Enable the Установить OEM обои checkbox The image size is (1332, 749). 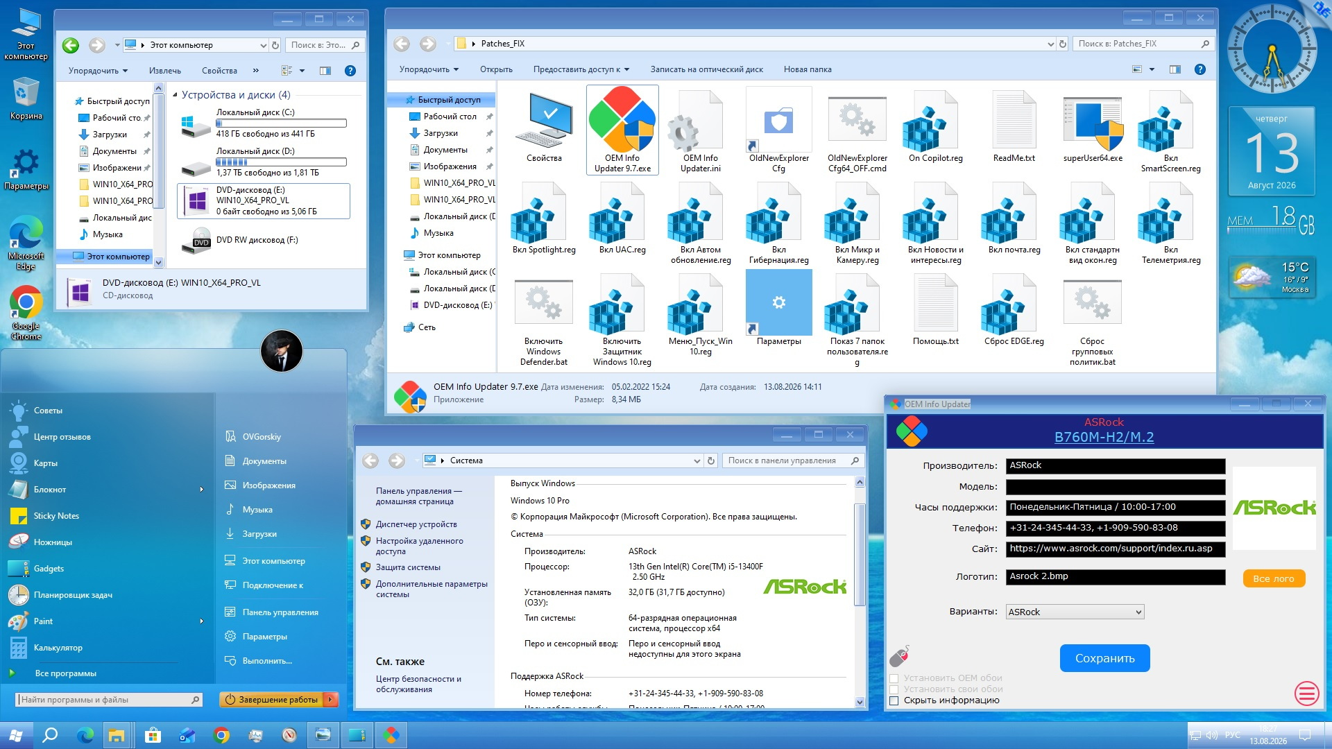point(894,678)
